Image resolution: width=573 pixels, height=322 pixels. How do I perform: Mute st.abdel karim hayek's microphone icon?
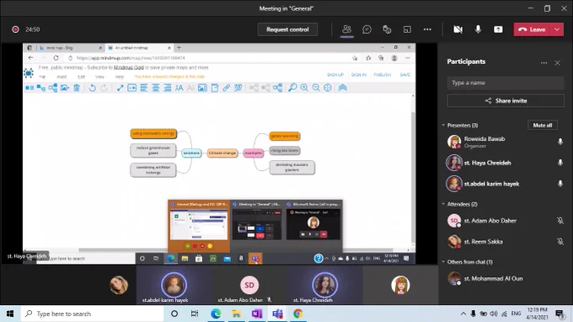pos(560,184)
